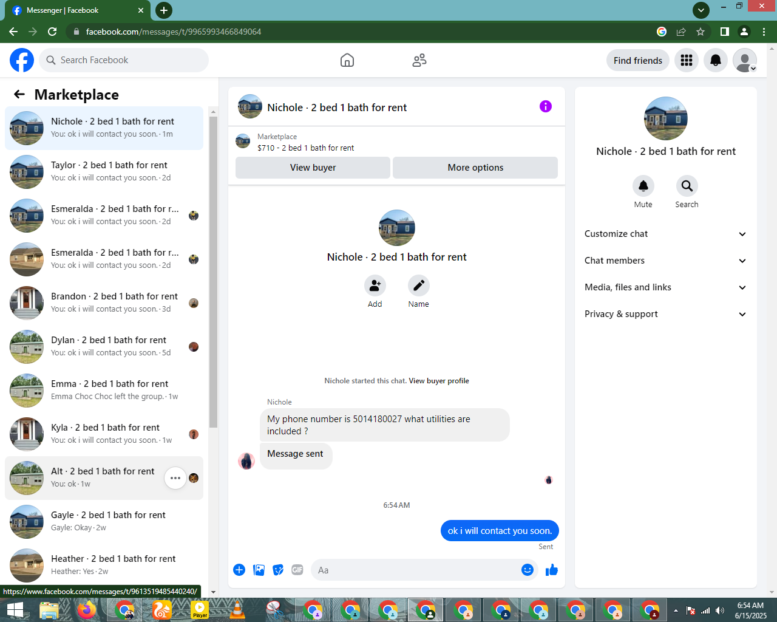Viewport: 777px width, 622px height.
Task: Open the browser three-dot menu
Action: tap(764, 32)
